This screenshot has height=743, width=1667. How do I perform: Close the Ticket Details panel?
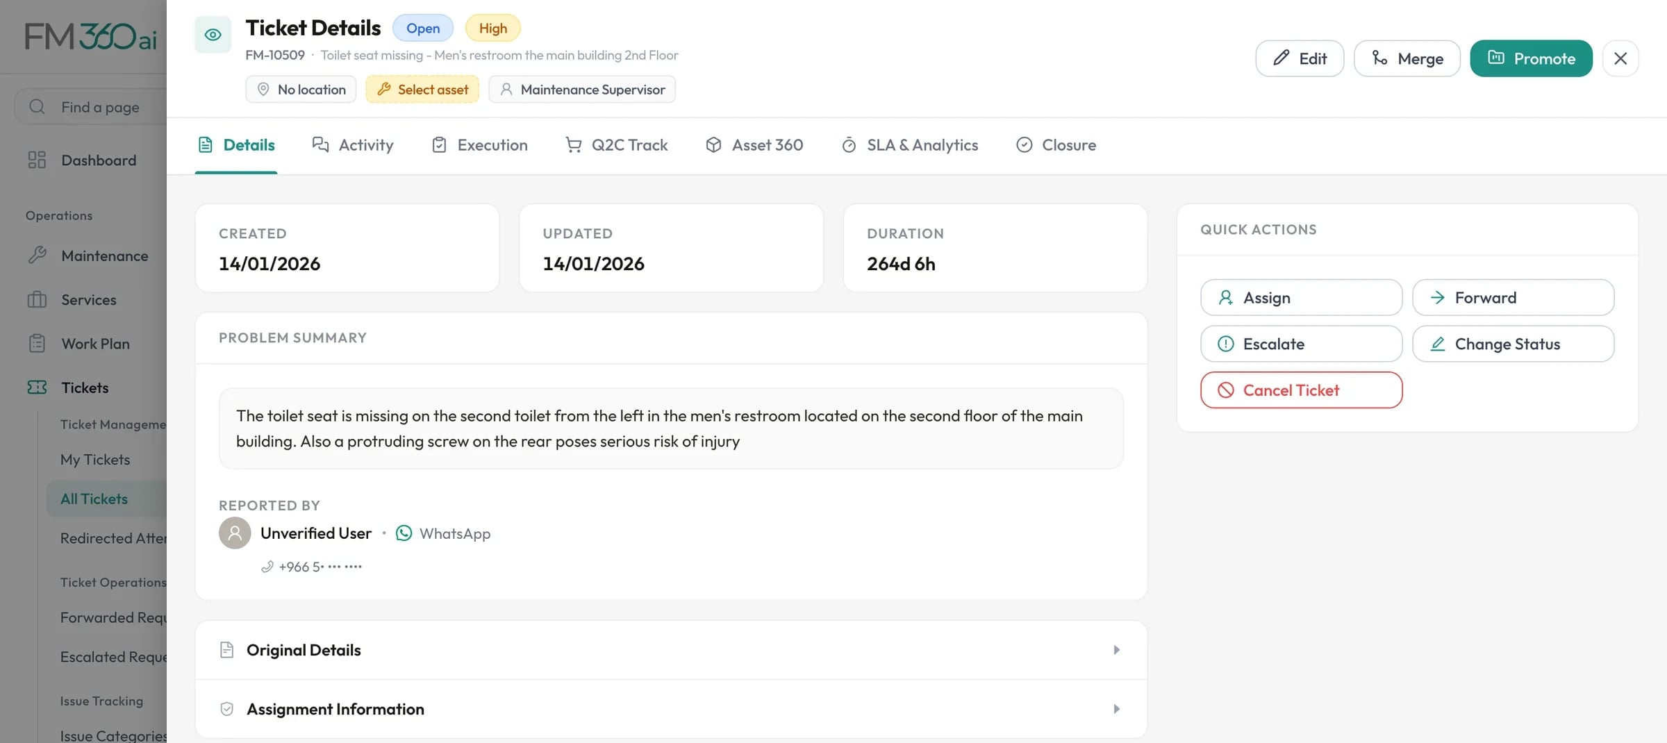[1620, 58]
